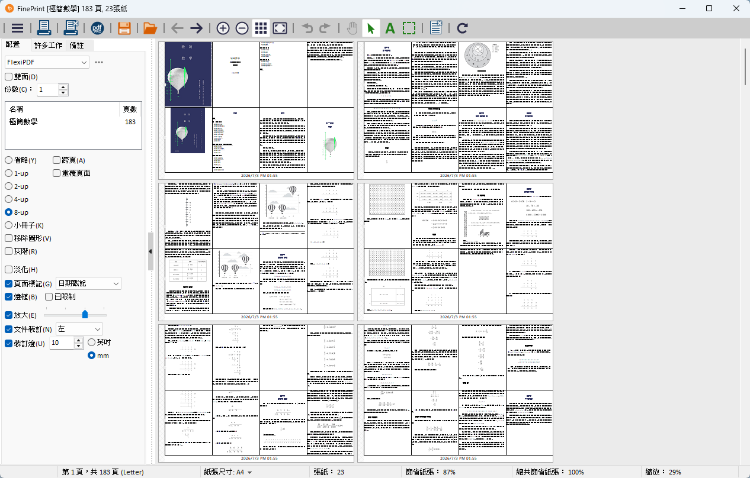Zoom in with the plus circle icon
750x478 pixels.
pos(223,28)
